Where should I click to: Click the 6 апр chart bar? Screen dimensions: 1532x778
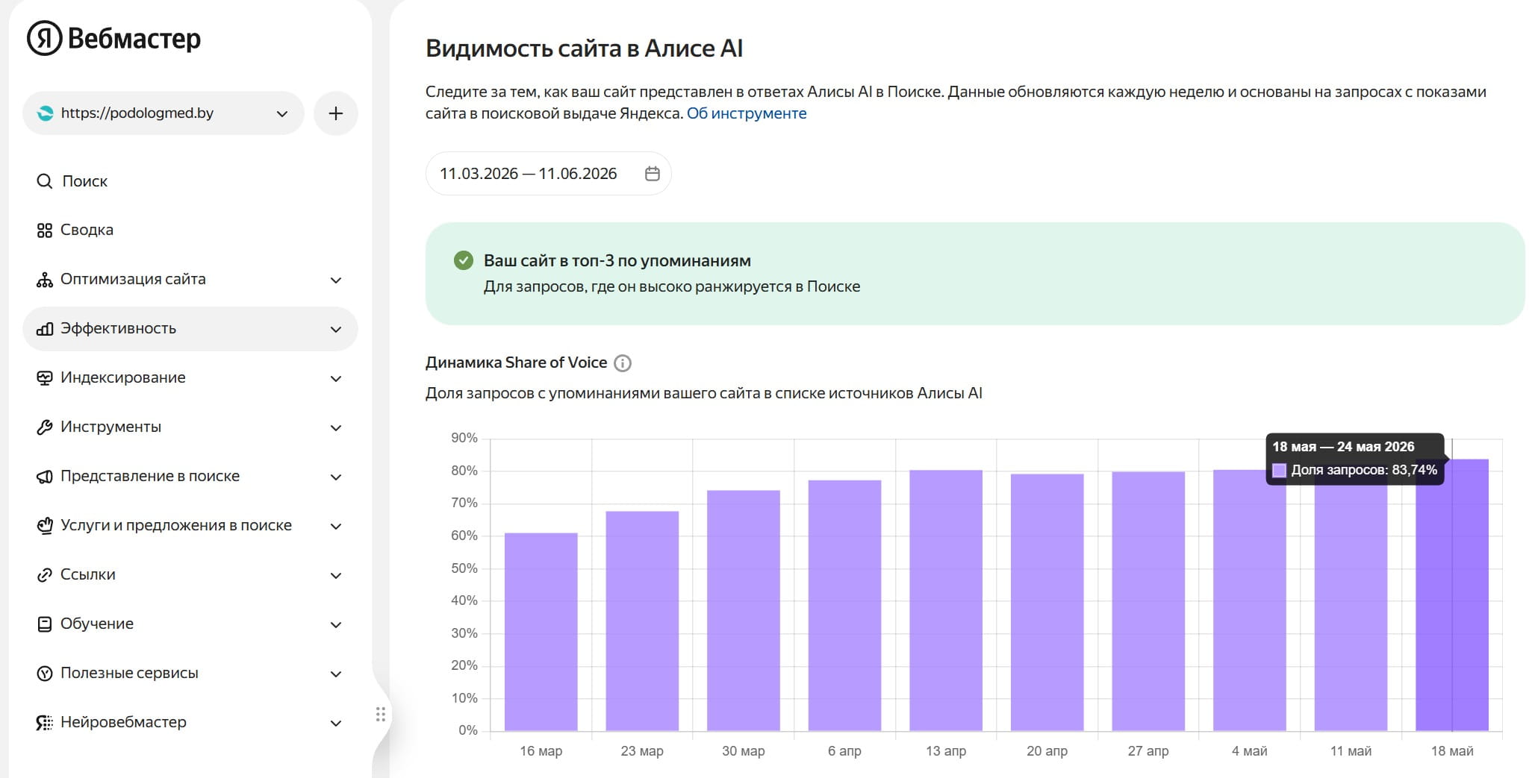[844, 605]
